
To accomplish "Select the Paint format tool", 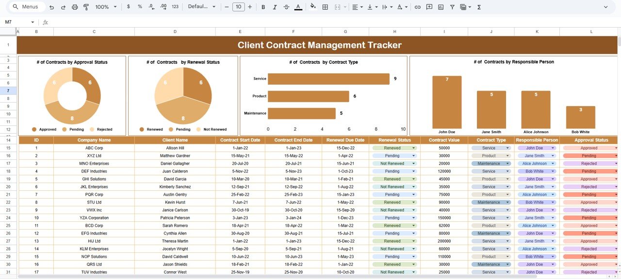I will (x=85, y=7).
